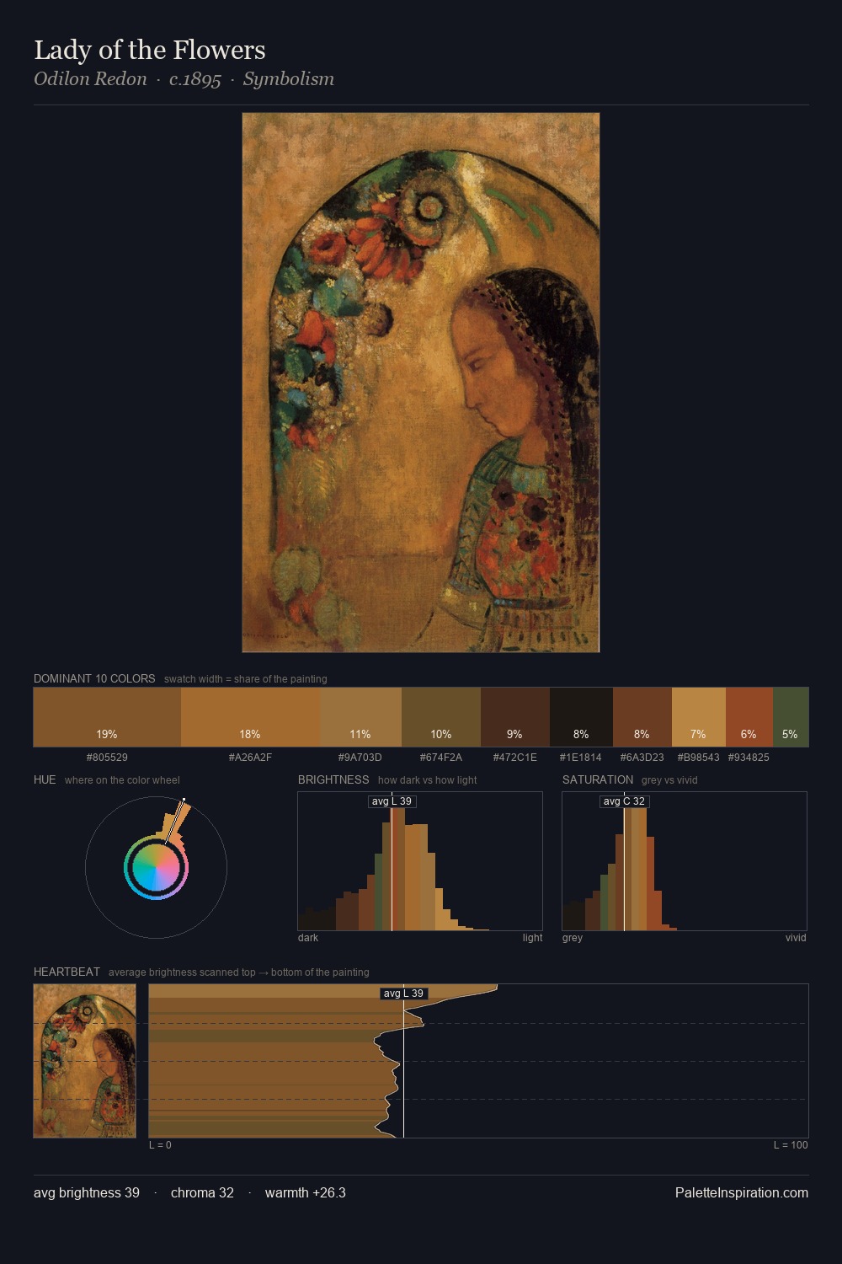The width and height of the screenshot is (842, 1264).
Task: Select the 18% swatch #A26A2F
Action: 250,717
